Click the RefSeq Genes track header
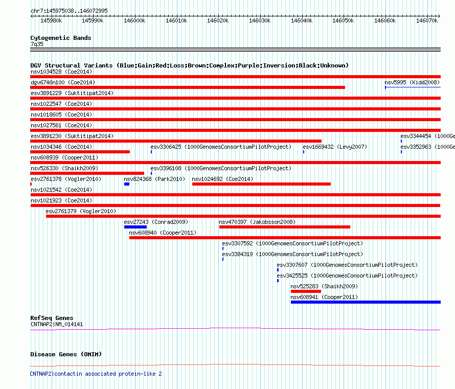This screenshot has width=455, height=389. [52, 318]
